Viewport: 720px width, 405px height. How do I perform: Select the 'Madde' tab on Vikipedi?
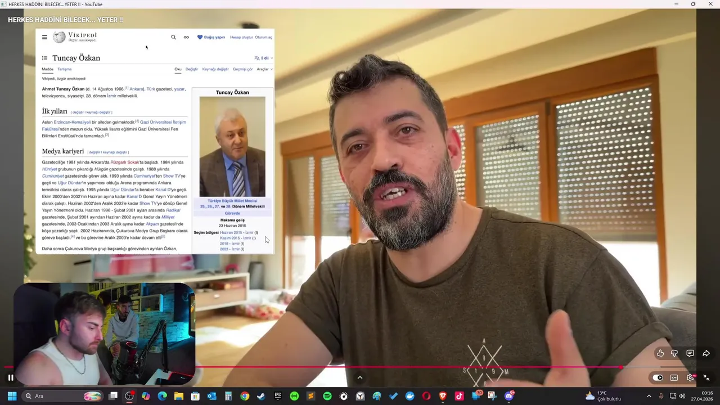47,69
